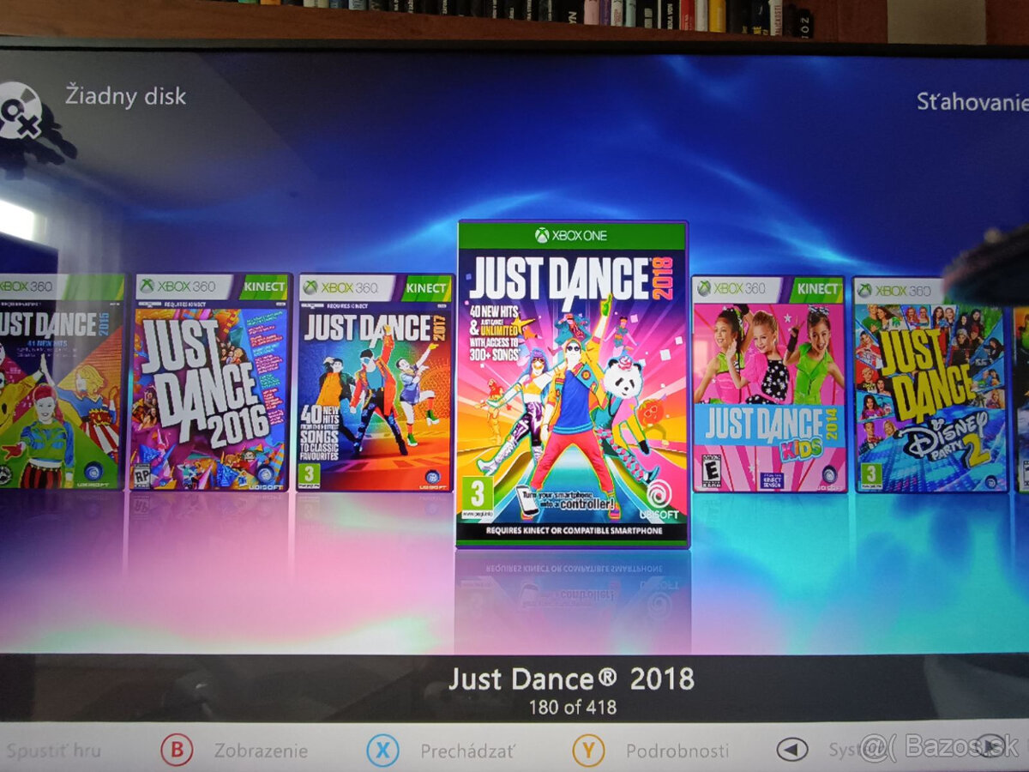1029x772 pixels.
Task: Open Podrobnosti game details
Action: coord(677,751)
